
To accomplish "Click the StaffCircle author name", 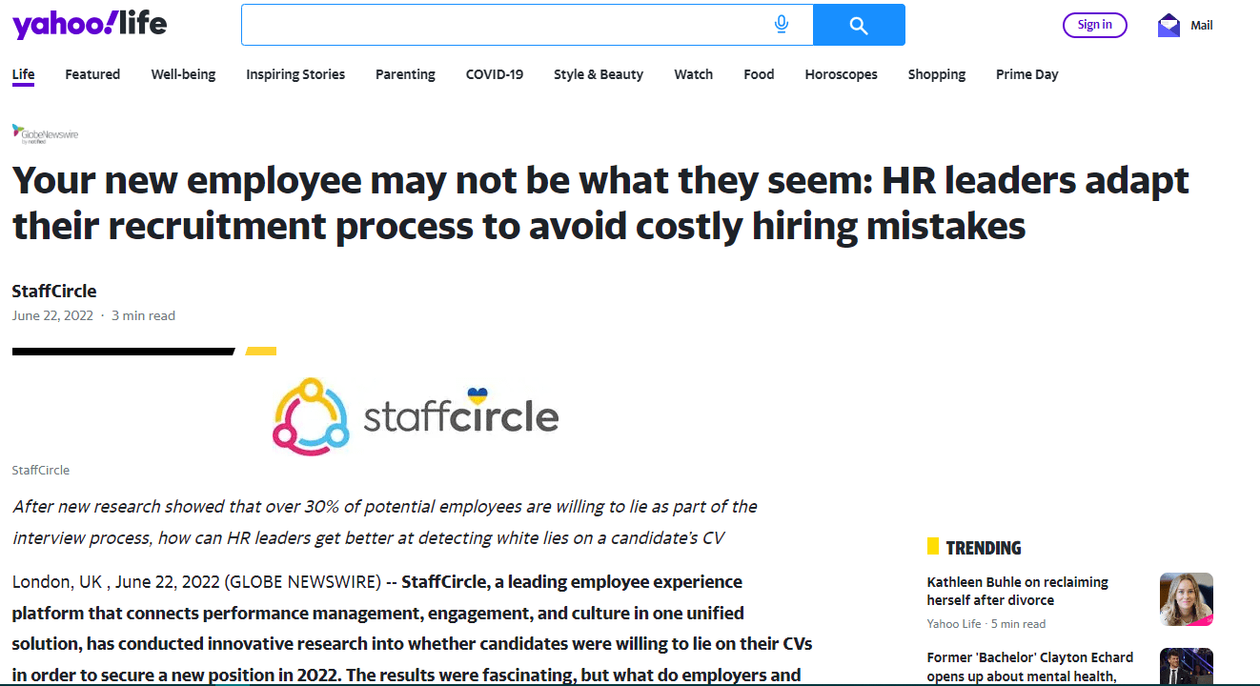I will (x=54, y=291).
